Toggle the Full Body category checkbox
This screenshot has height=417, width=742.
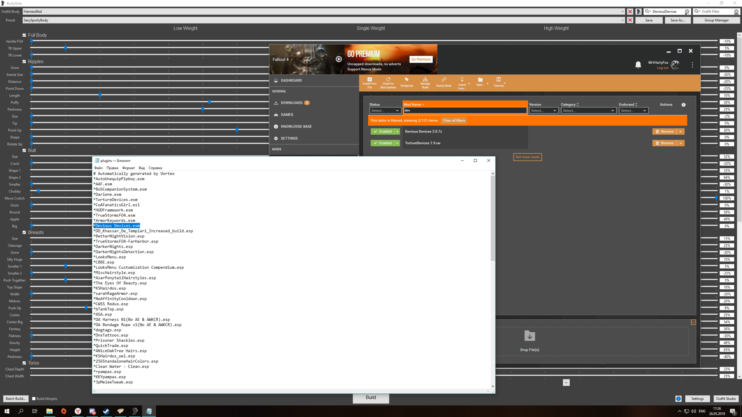24,35
